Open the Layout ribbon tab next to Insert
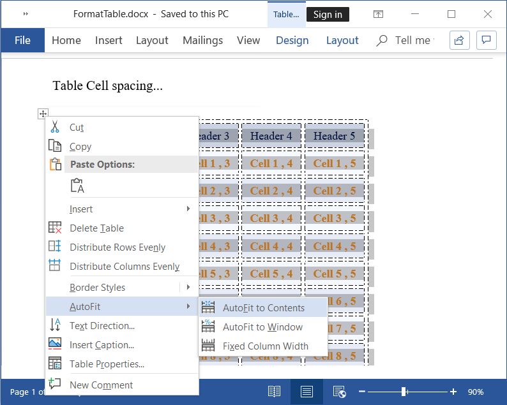This screenshot has width=507, height=405. point(152,40)
